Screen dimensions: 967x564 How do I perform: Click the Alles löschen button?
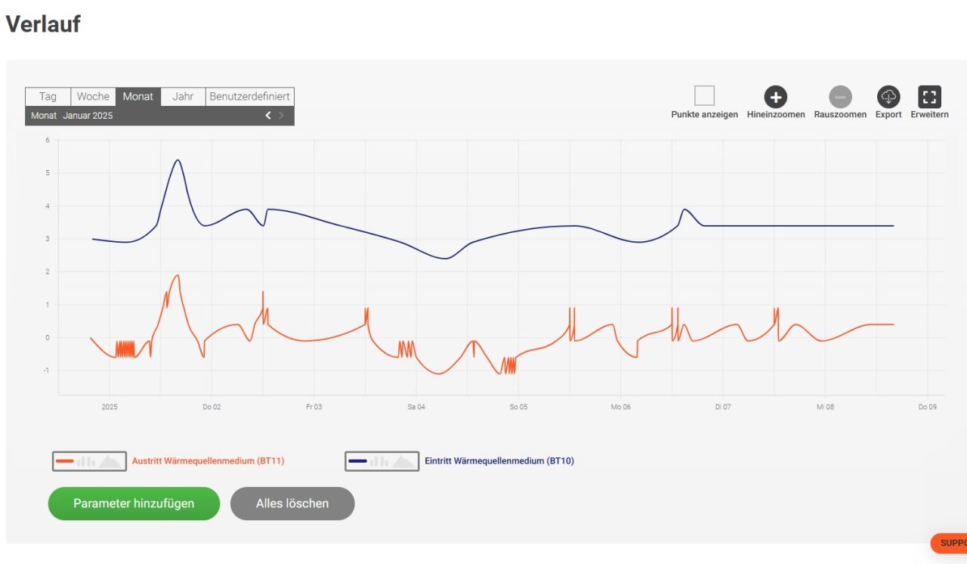(x=292, y=504)
